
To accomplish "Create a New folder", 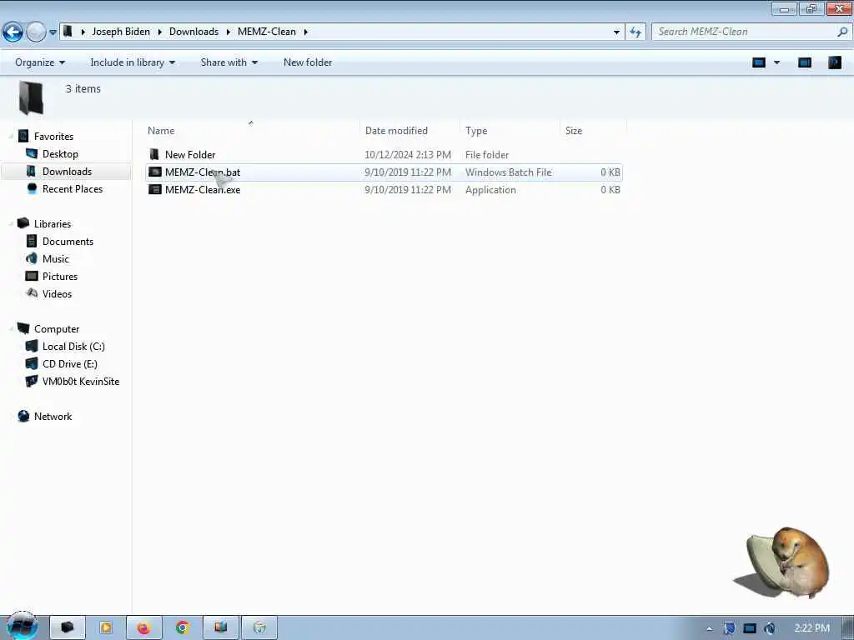I will [x=308, y=62].
